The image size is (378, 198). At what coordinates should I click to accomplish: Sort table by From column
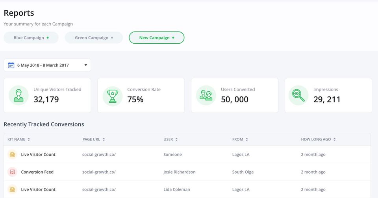point(246,139)
